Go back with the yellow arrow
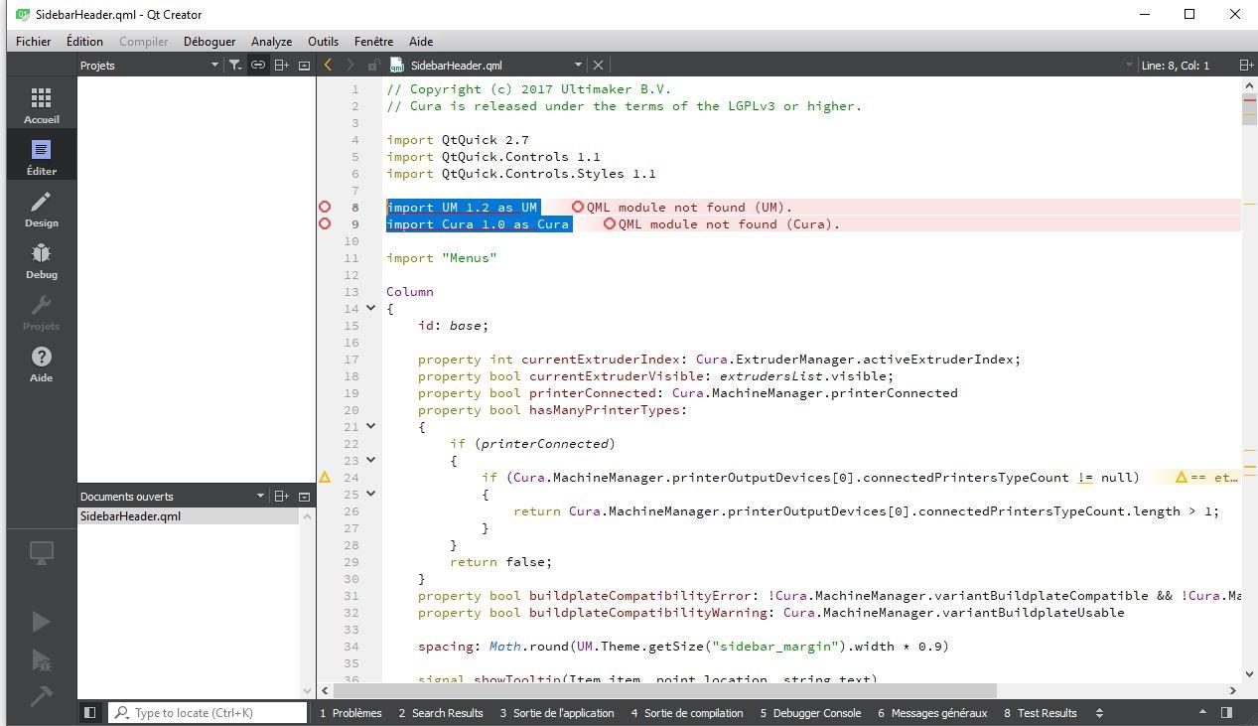Image resolution: width=1258 pixels, height=726 pixels. (x=328, y=66)
